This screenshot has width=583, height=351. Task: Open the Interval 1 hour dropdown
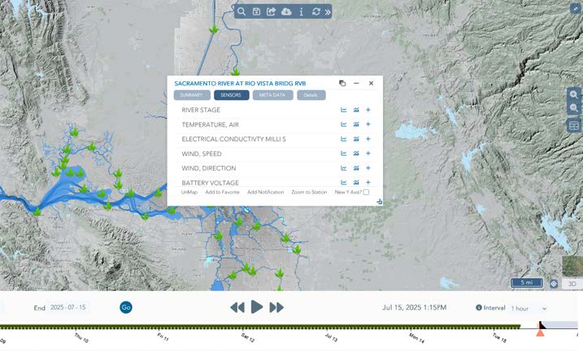[529, 309]
